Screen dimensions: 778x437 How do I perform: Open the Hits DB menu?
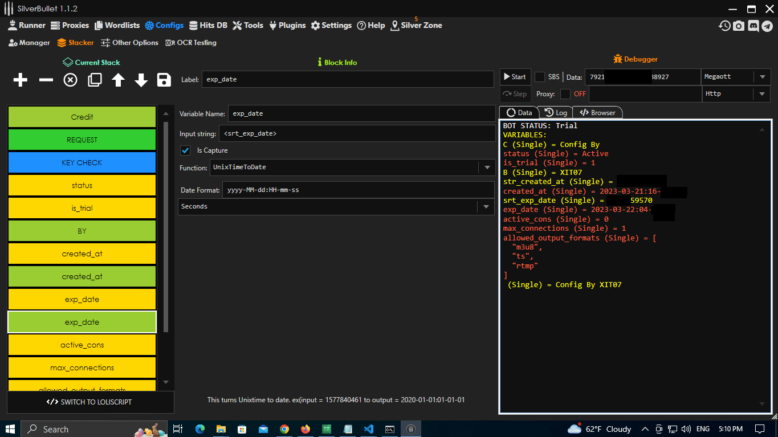[x=209, y=25]
